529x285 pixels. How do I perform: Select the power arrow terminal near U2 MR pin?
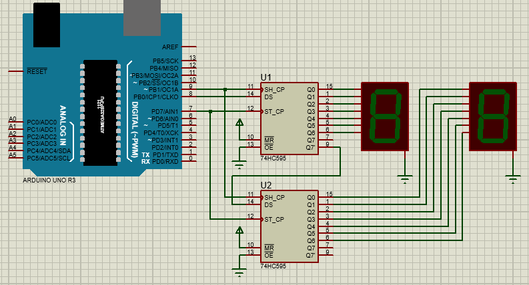point(239,231)
